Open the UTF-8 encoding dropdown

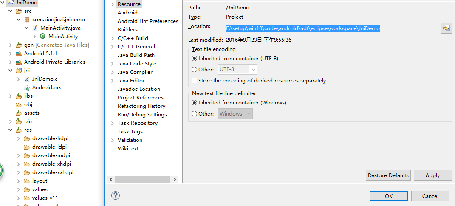pos(238,69)
